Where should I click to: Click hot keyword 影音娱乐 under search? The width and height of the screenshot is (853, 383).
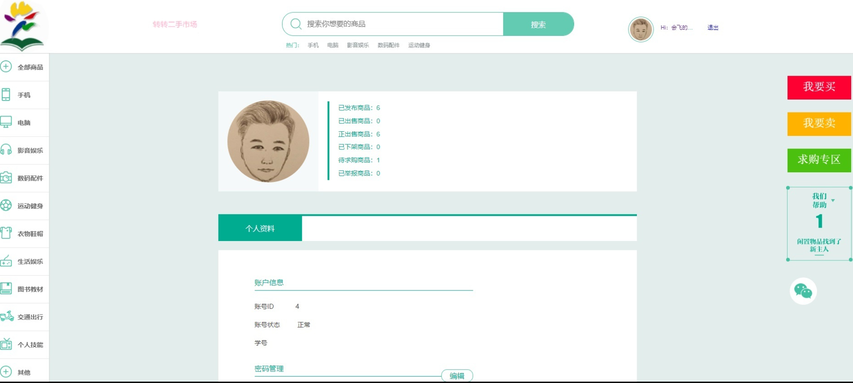tap(358, 45)
